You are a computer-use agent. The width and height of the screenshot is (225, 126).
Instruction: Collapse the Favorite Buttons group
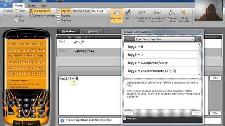tap(8, 81)
